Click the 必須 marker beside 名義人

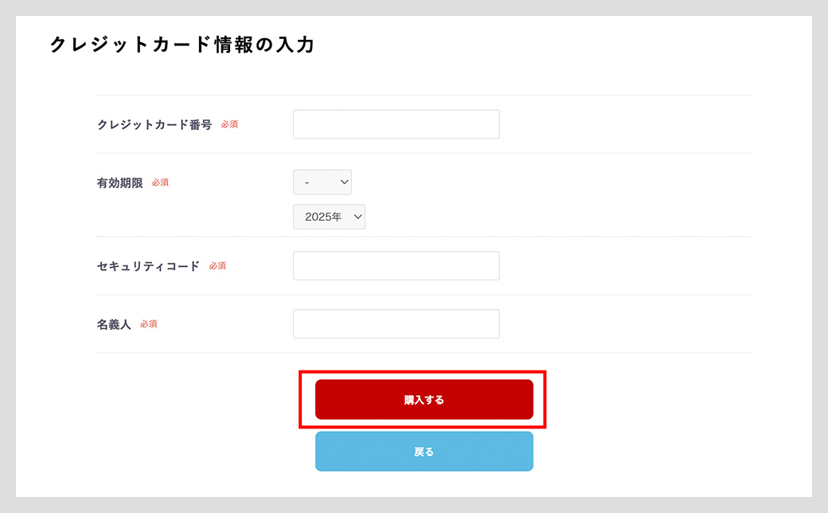[x=148, y=324]
